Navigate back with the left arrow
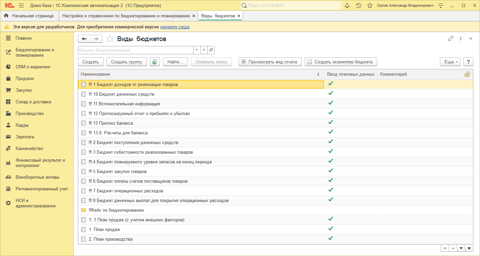This screenshot has width=480, height=256. point(84,39)
